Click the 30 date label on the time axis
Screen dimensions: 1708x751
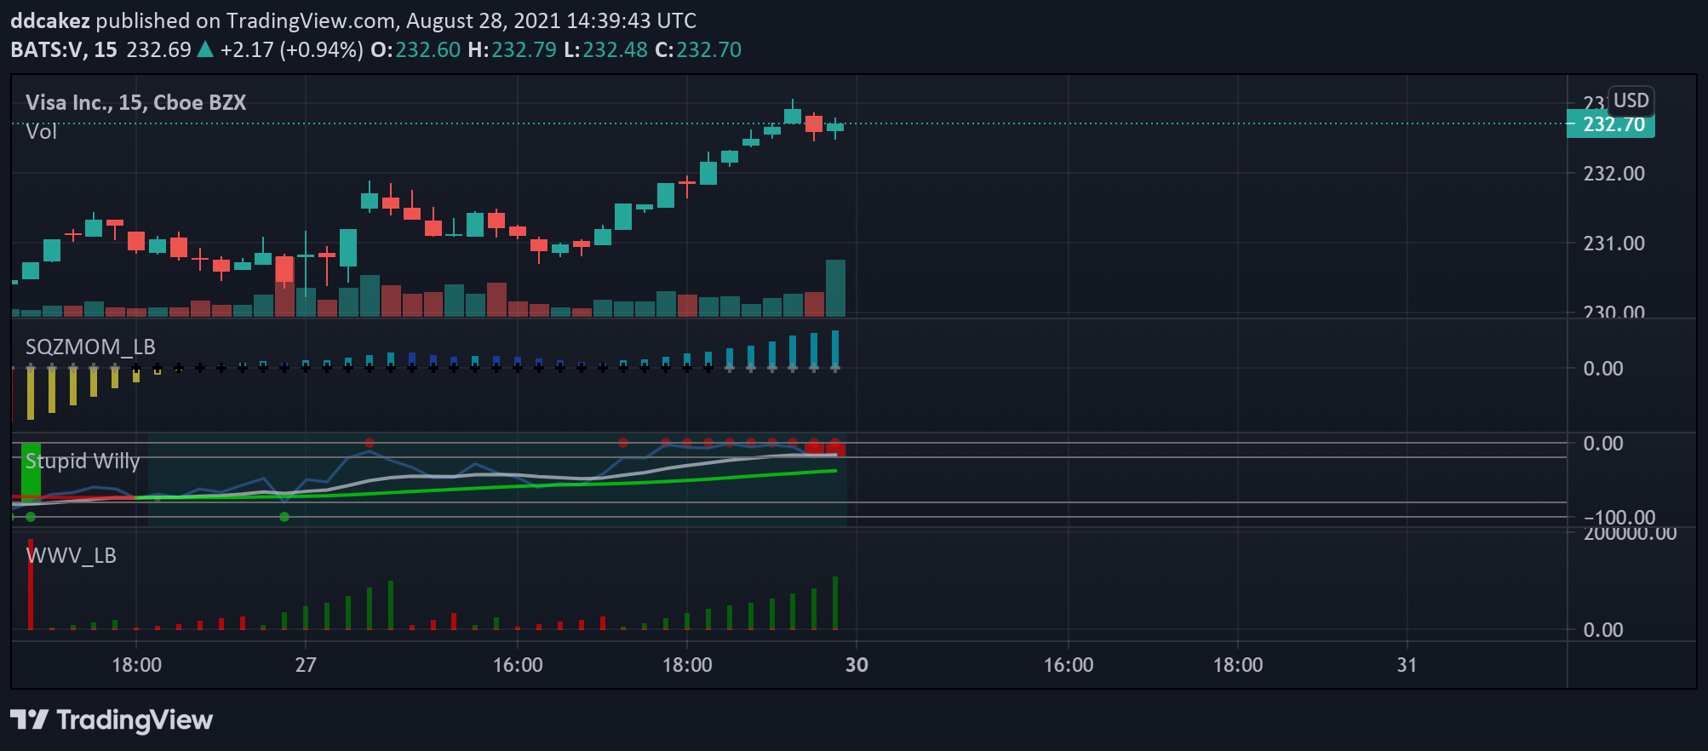point(857,665)
